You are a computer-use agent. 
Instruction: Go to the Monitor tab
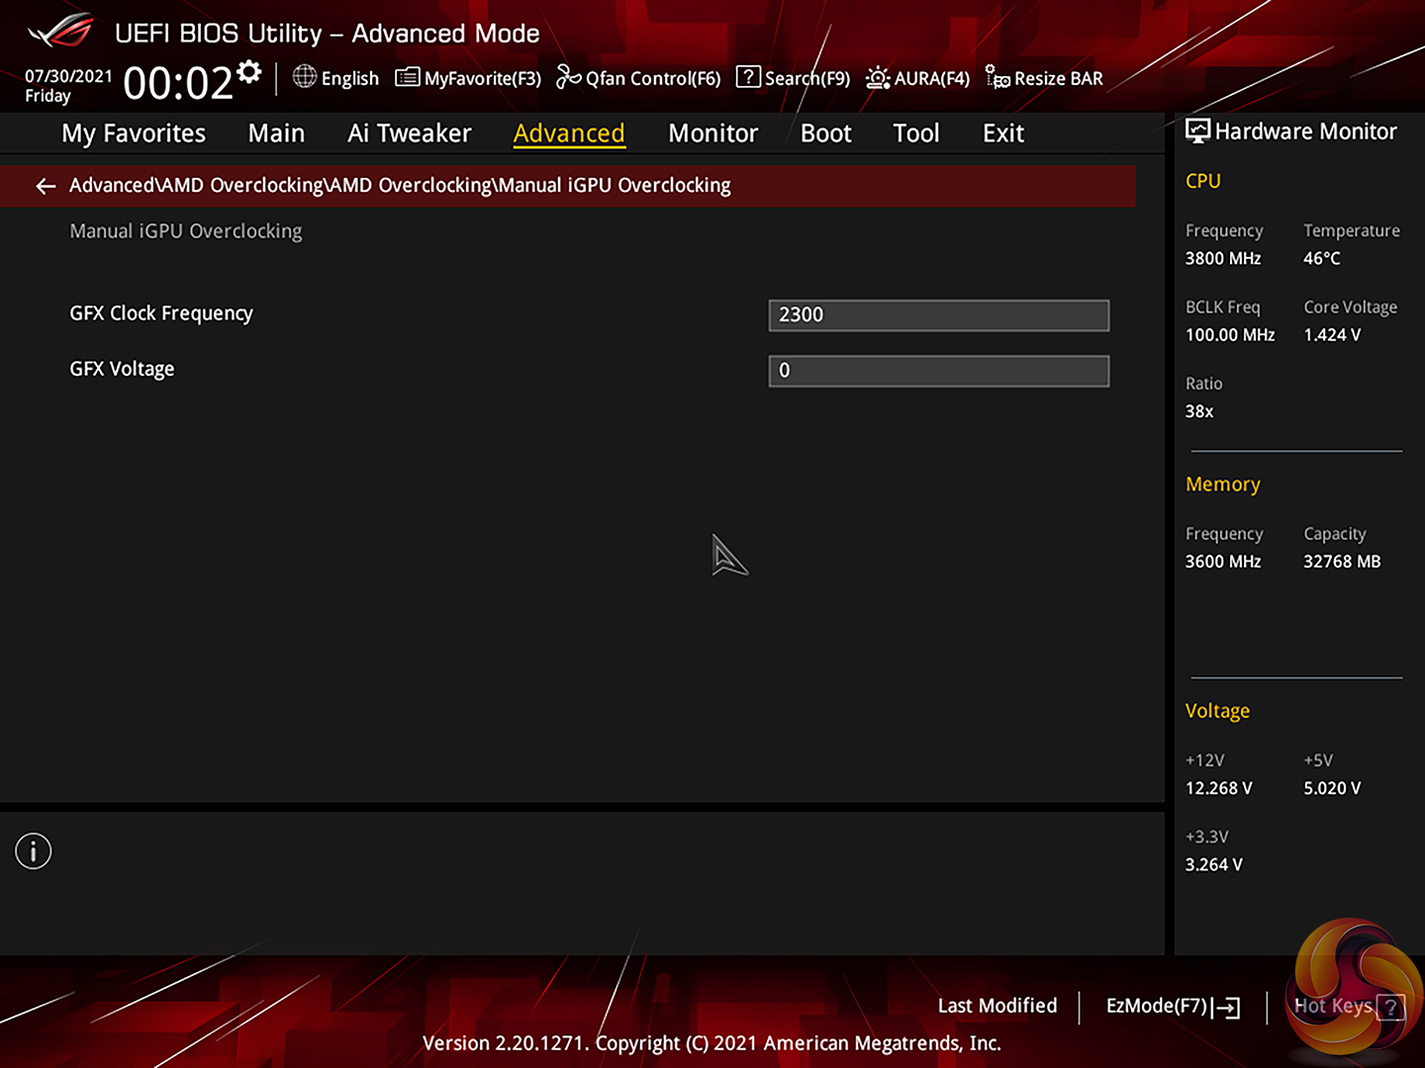point(712,133)
